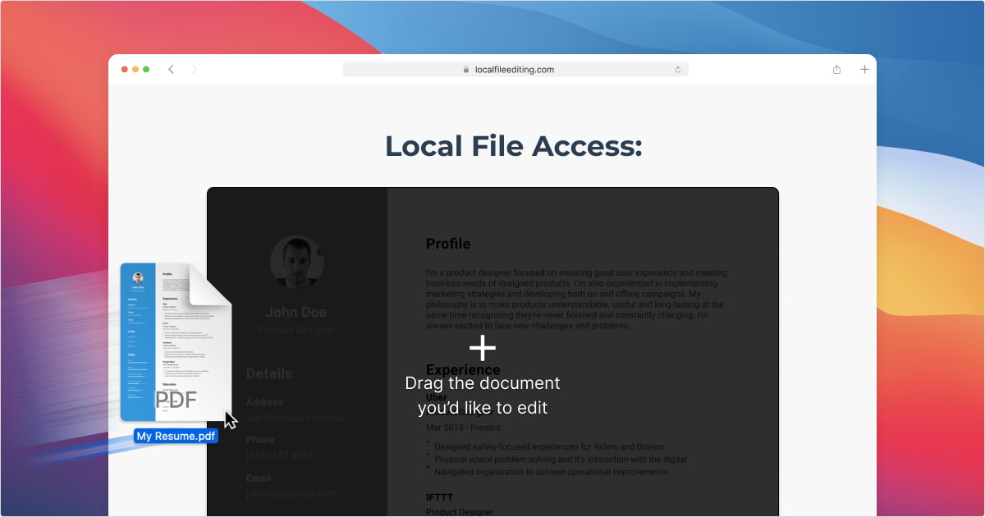Screen dimensions: 985x517
Task: Click inside the browser address bar
Action: coord(515,69)
